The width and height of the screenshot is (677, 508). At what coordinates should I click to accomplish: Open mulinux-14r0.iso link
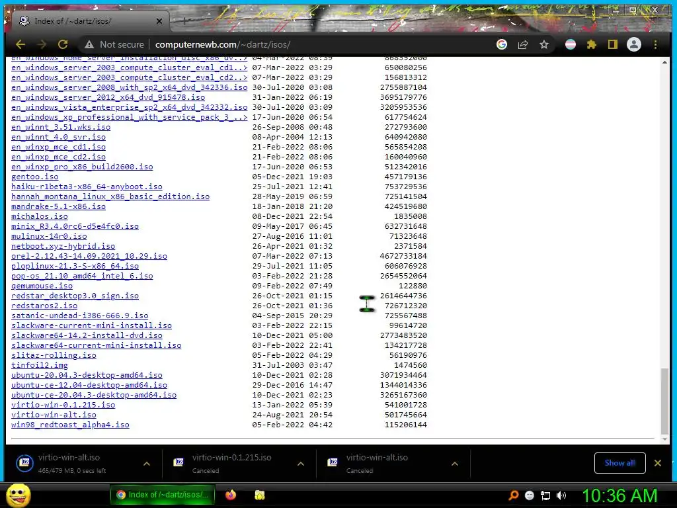coord(49,236)
